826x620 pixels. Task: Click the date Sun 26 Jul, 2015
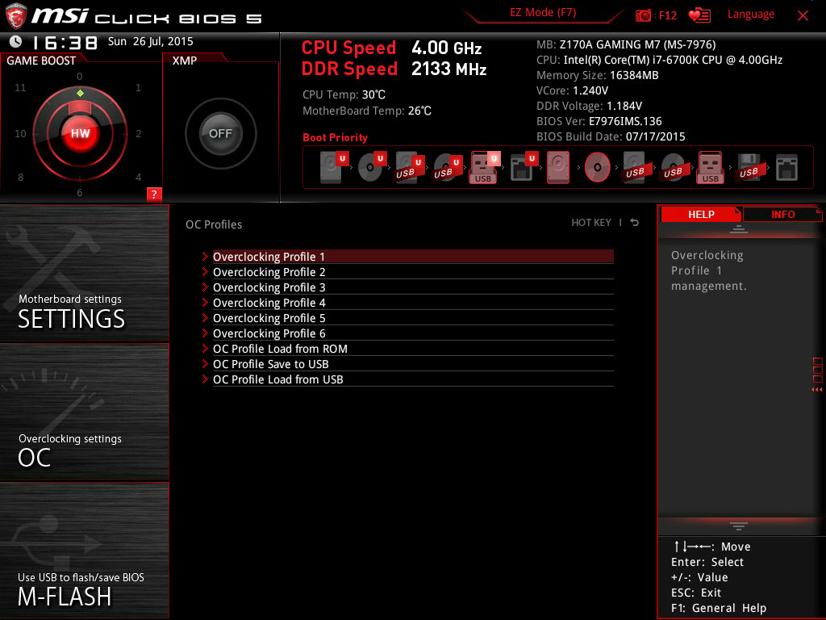tap(151, 41)
